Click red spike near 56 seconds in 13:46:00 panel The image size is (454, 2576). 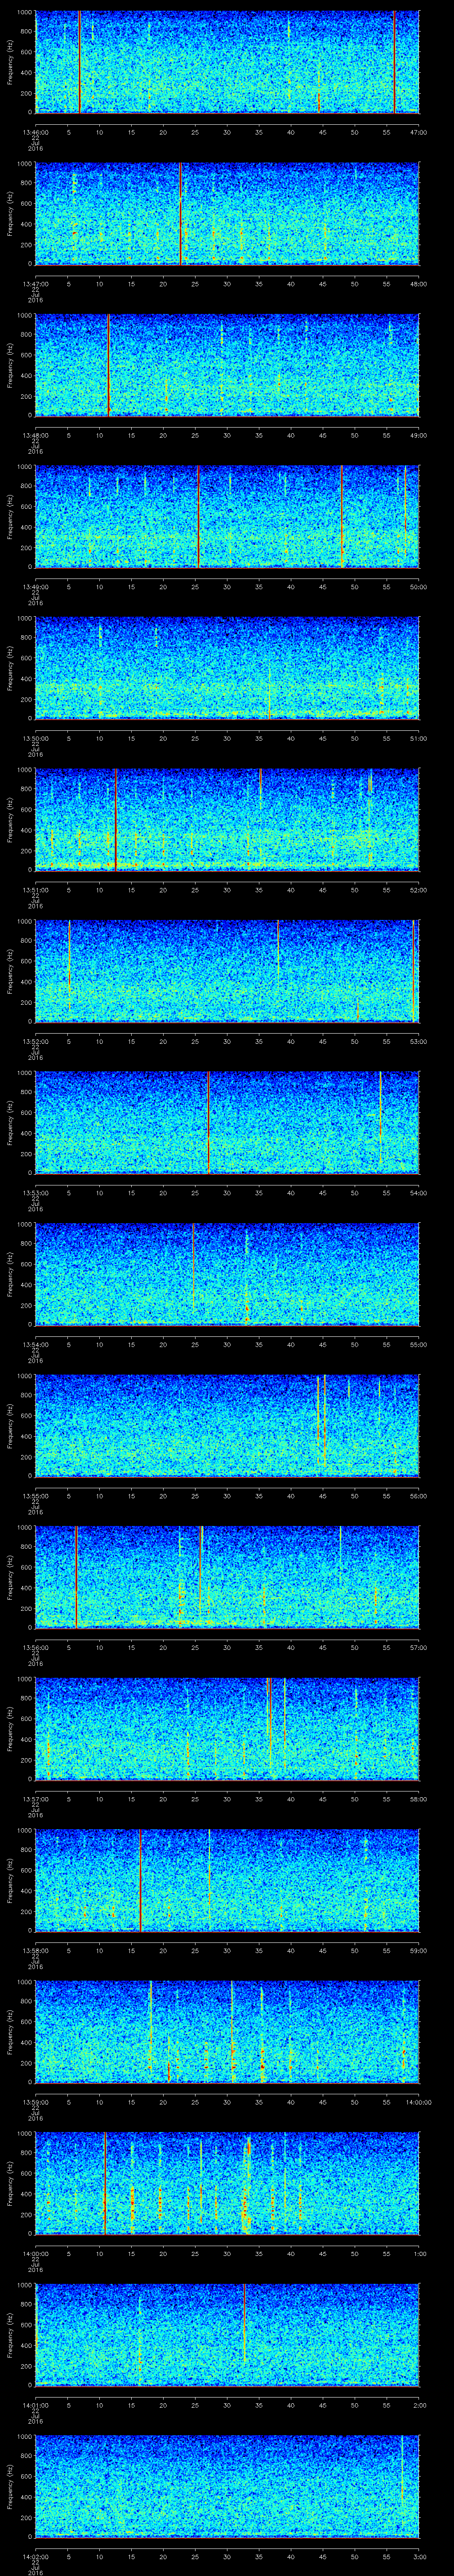tap(394, 62)
